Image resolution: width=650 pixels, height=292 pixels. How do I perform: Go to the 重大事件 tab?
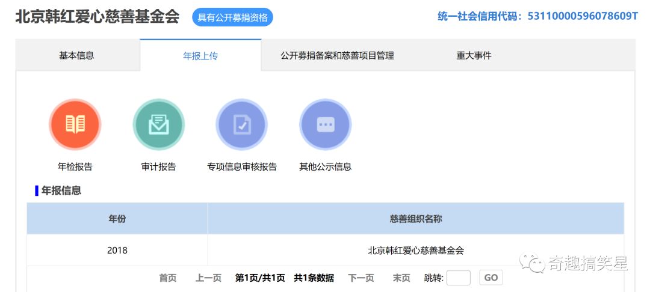pos(474,55)
